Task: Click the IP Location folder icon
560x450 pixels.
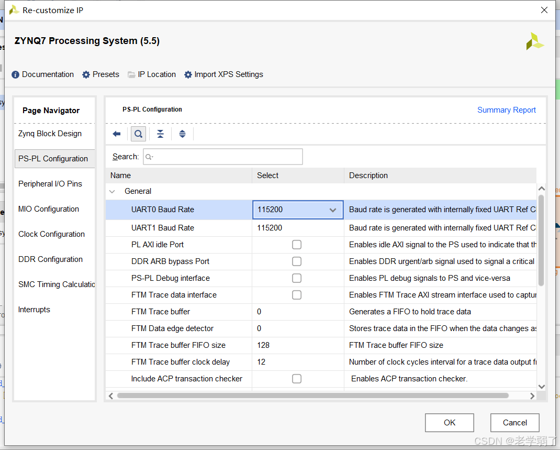Action: pos(131,75)
